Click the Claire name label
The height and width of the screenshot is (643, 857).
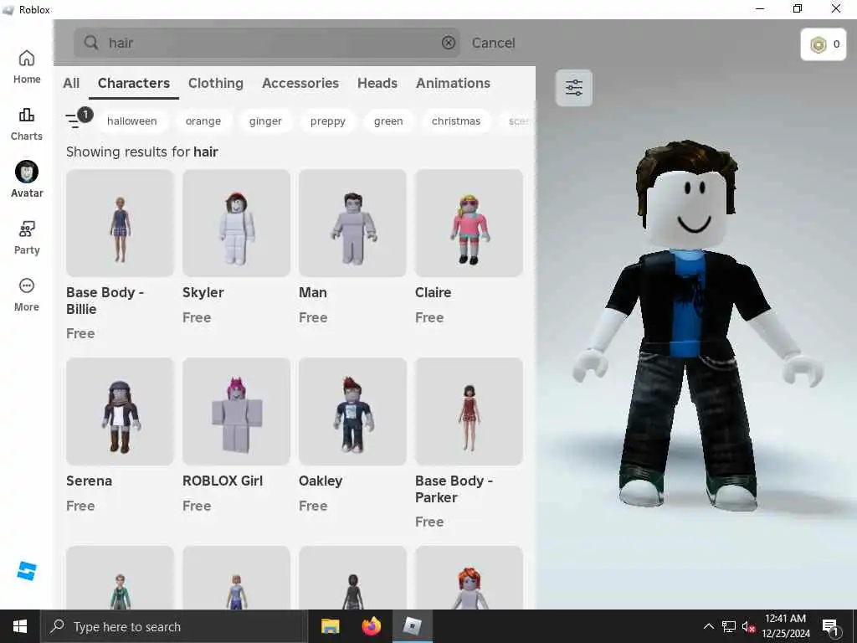[433, 292]
